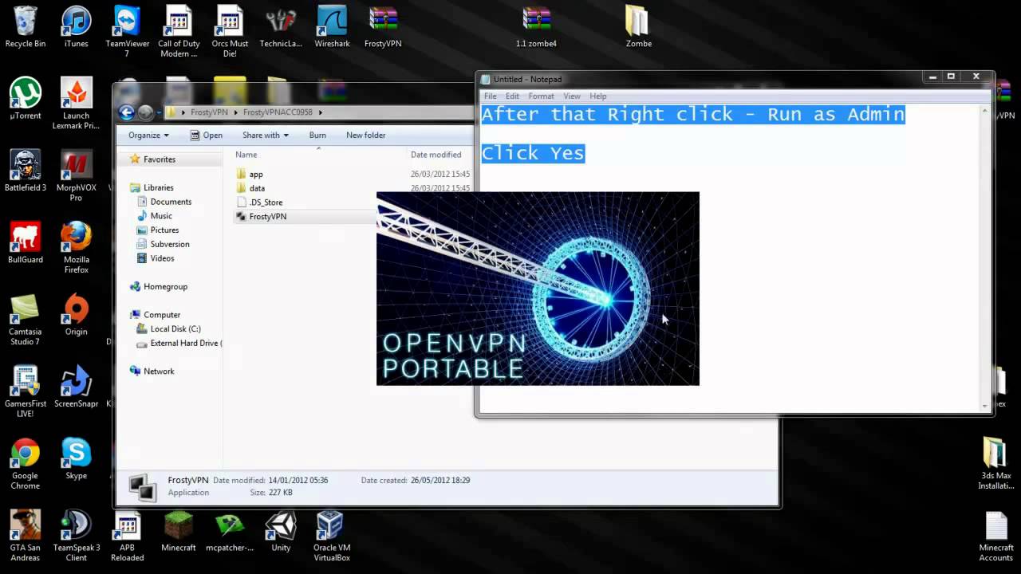This screenshot has width=1021, height=574.
Task: Click the FrostyVPN breadcrumb in the address bar
Action: click(x=209, y=112)
